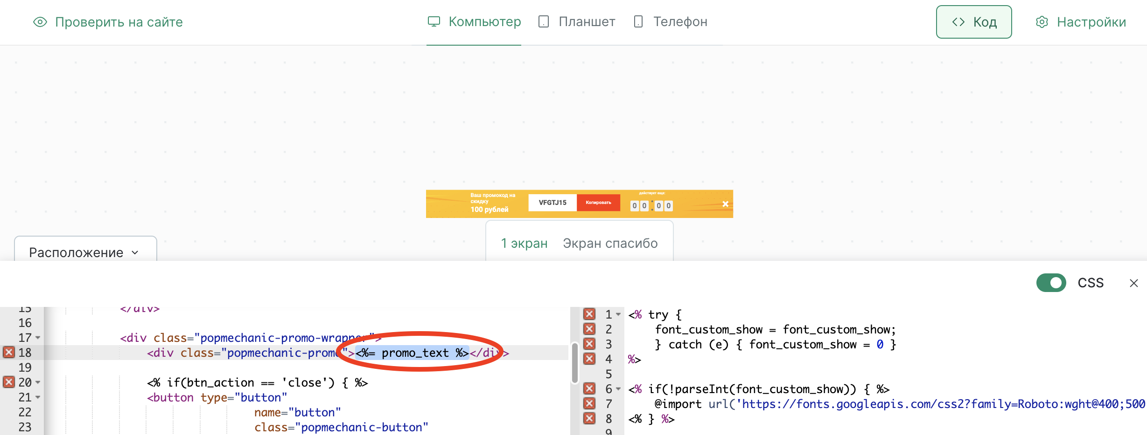This screenshot has height=435, width=1147.
Task: Click the error icon on CSS line 4
Action: (589, 359)
